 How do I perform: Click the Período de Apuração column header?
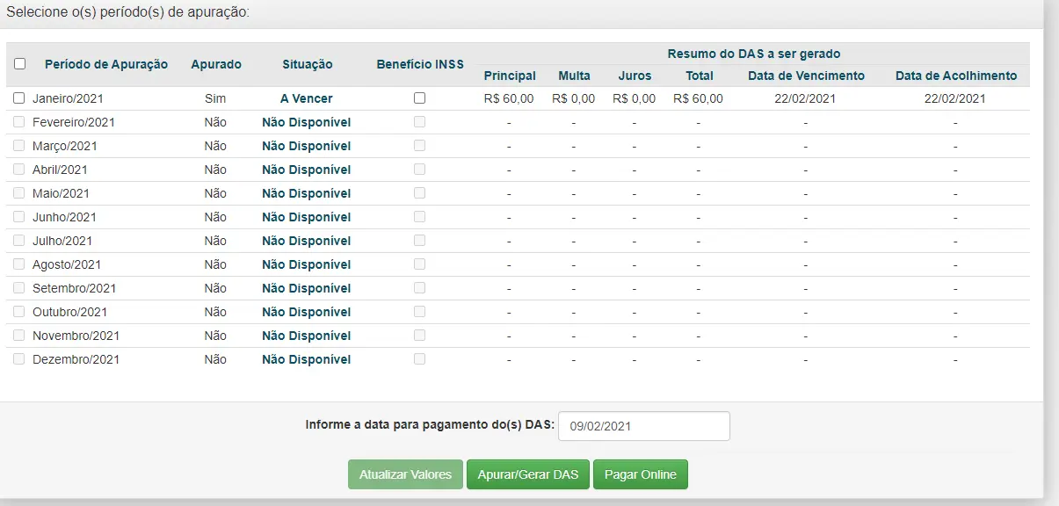[x=105, y=64]
